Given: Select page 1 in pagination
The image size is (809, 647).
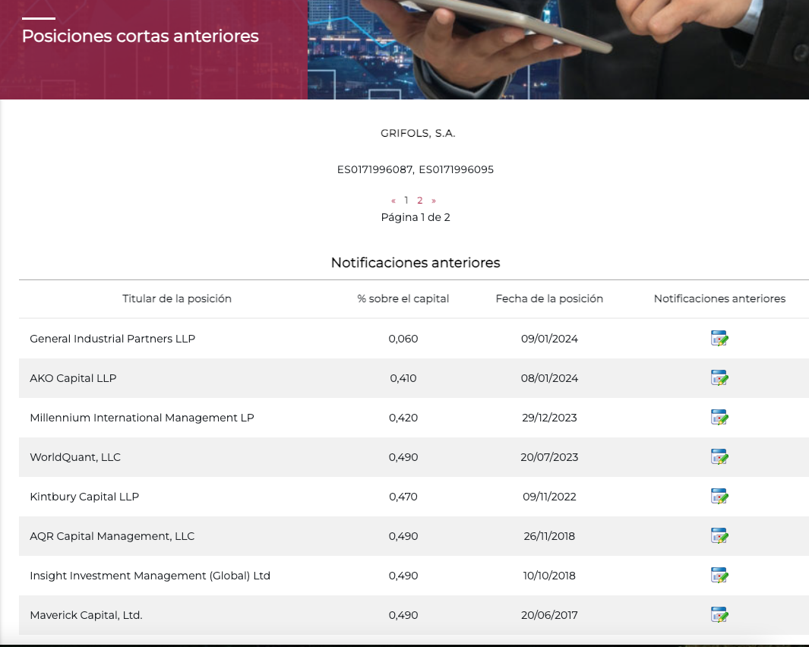Looking at the screenshot, I should [x=406, y=200].
